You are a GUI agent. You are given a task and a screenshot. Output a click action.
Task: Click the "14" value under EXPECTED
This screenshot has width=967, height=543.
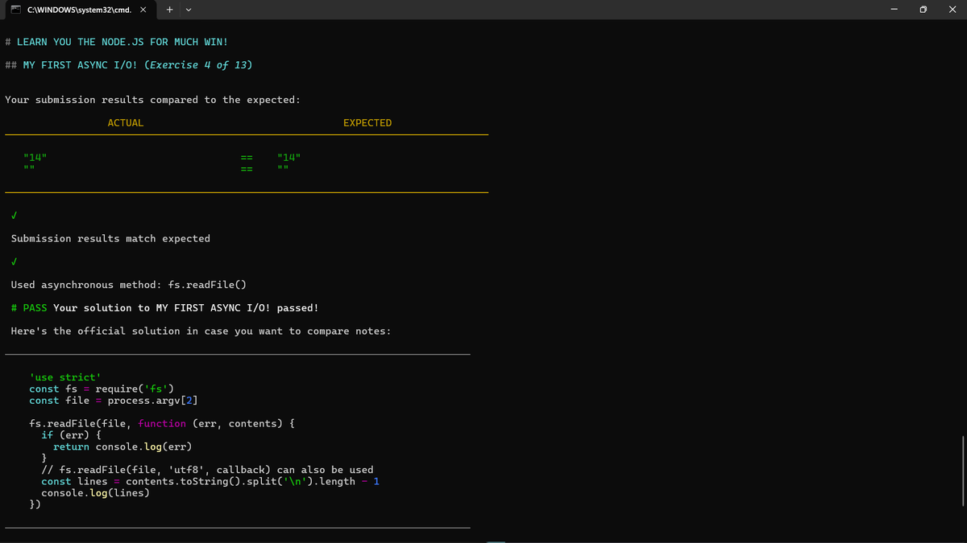click(x=288, y=157)
